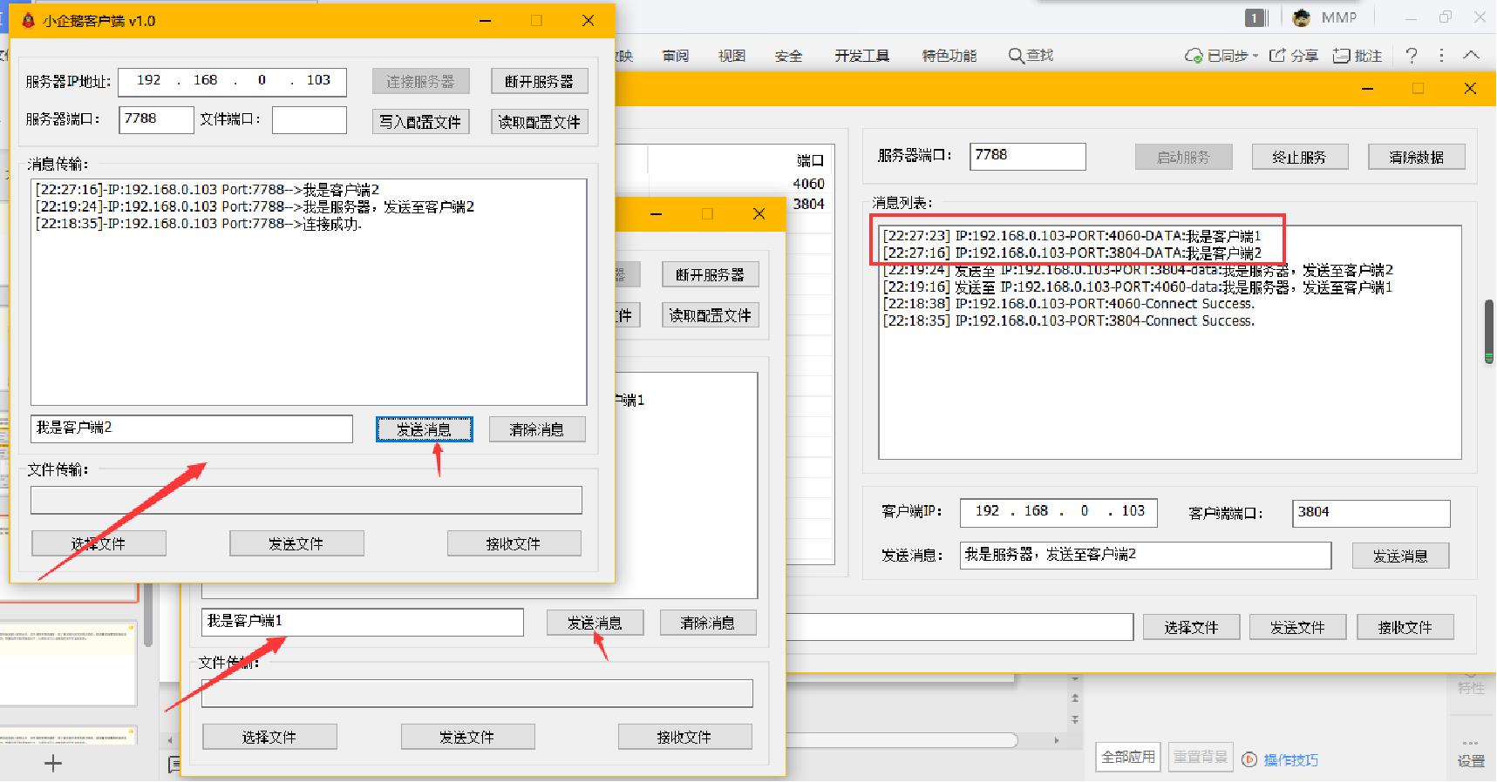Open the vertical three-dot more menu
The width and height of the screenshot is (1497, 782).
pos(1441,56)
